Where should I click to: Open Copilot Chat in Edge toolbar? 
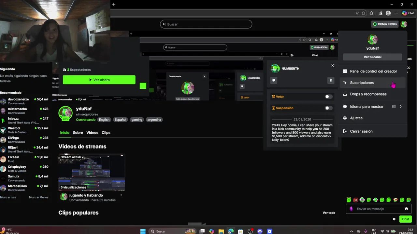coord(408,13)
